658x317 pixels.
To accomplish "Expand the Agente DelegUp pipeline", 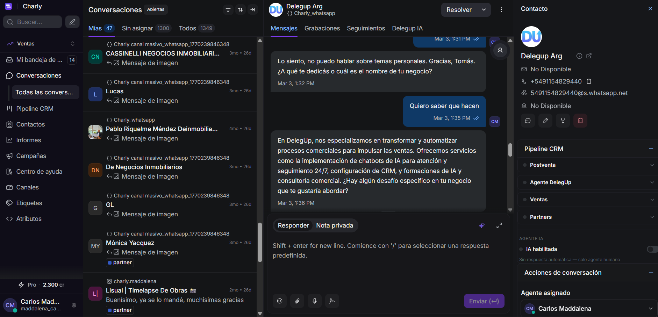I will 587,182.
